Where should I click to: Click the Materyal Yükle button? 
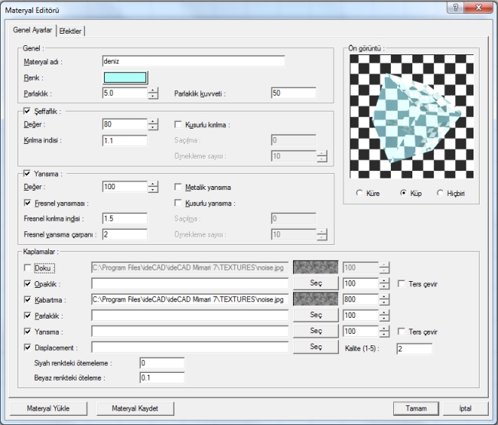pos(48,408)
